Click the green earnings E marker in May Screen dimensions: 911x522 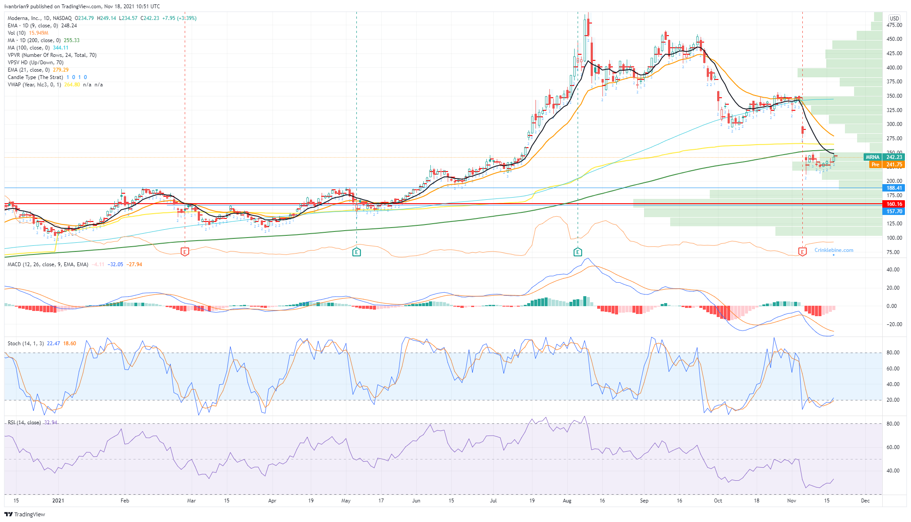point(356,251)
